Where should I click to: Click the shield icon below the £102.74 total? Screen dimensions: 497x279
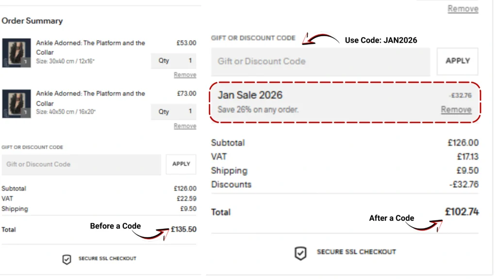pyautogui.click(x=301, y=253)
